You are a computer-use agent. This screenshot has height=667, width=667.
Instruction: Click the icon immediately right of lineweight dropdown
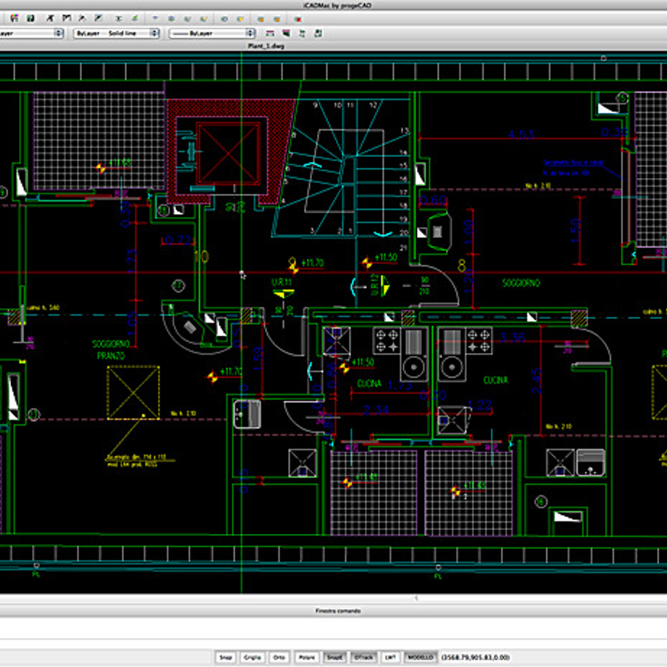click(x=270, y=33)
